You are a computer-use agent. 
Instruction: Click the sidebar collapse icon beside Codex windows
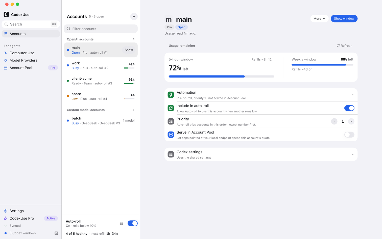(56, 233)
